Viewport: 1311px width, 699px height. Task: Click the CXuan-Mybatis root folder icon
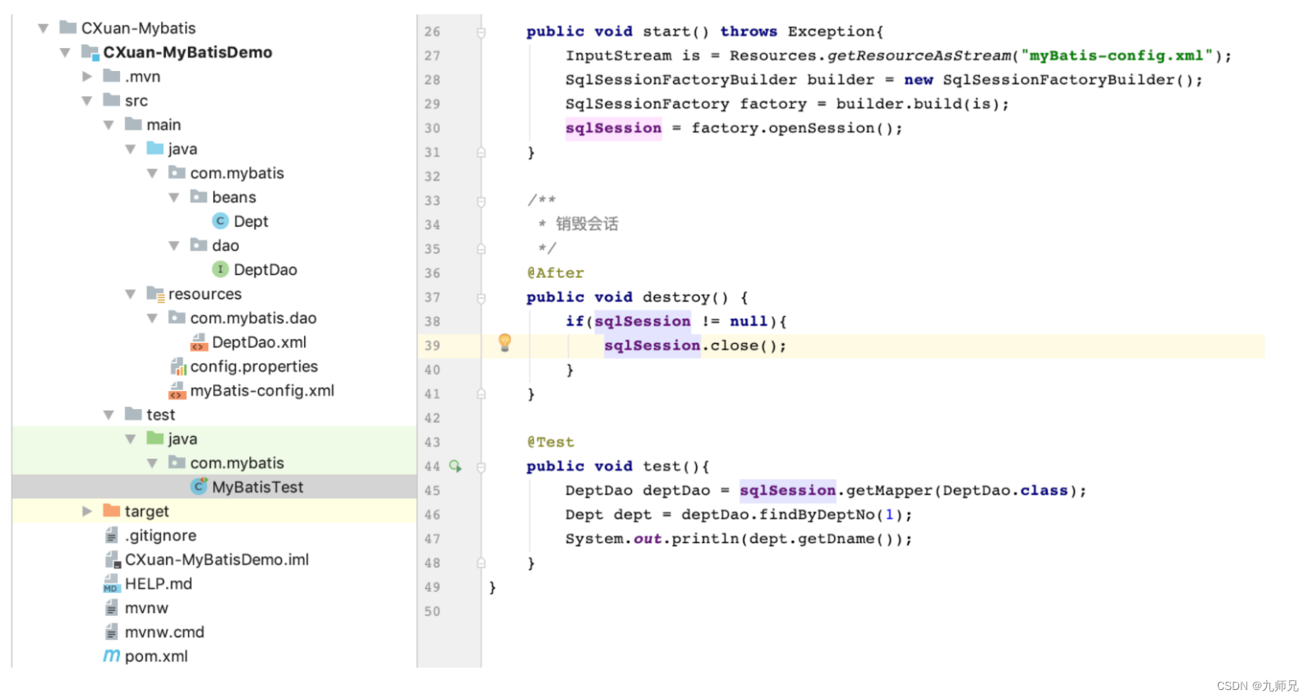tap(69, 28)
